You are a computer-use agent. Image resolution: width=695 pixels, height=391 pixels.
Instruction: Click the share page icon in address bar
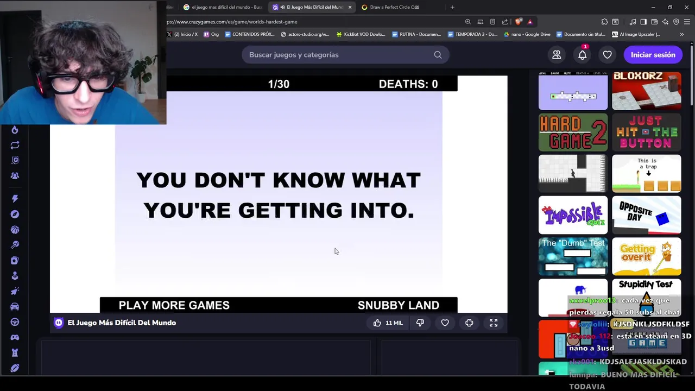point(505,22)
